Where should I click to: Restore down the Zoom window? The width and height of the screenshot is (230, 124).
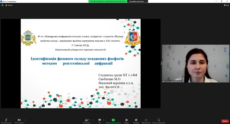click(x=222, y=1)
